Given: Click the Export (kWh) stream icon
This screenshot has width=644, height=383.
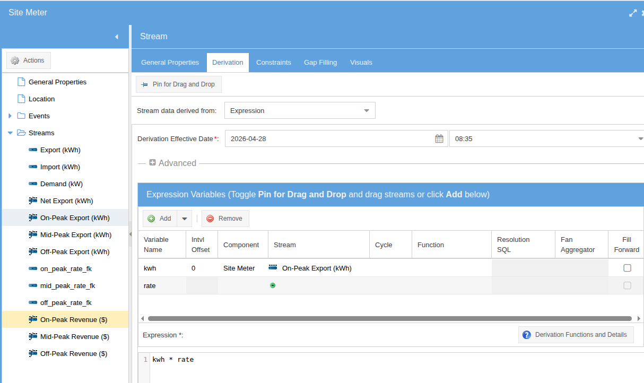Looking at the screenshot, I should [x=33, y=150].
